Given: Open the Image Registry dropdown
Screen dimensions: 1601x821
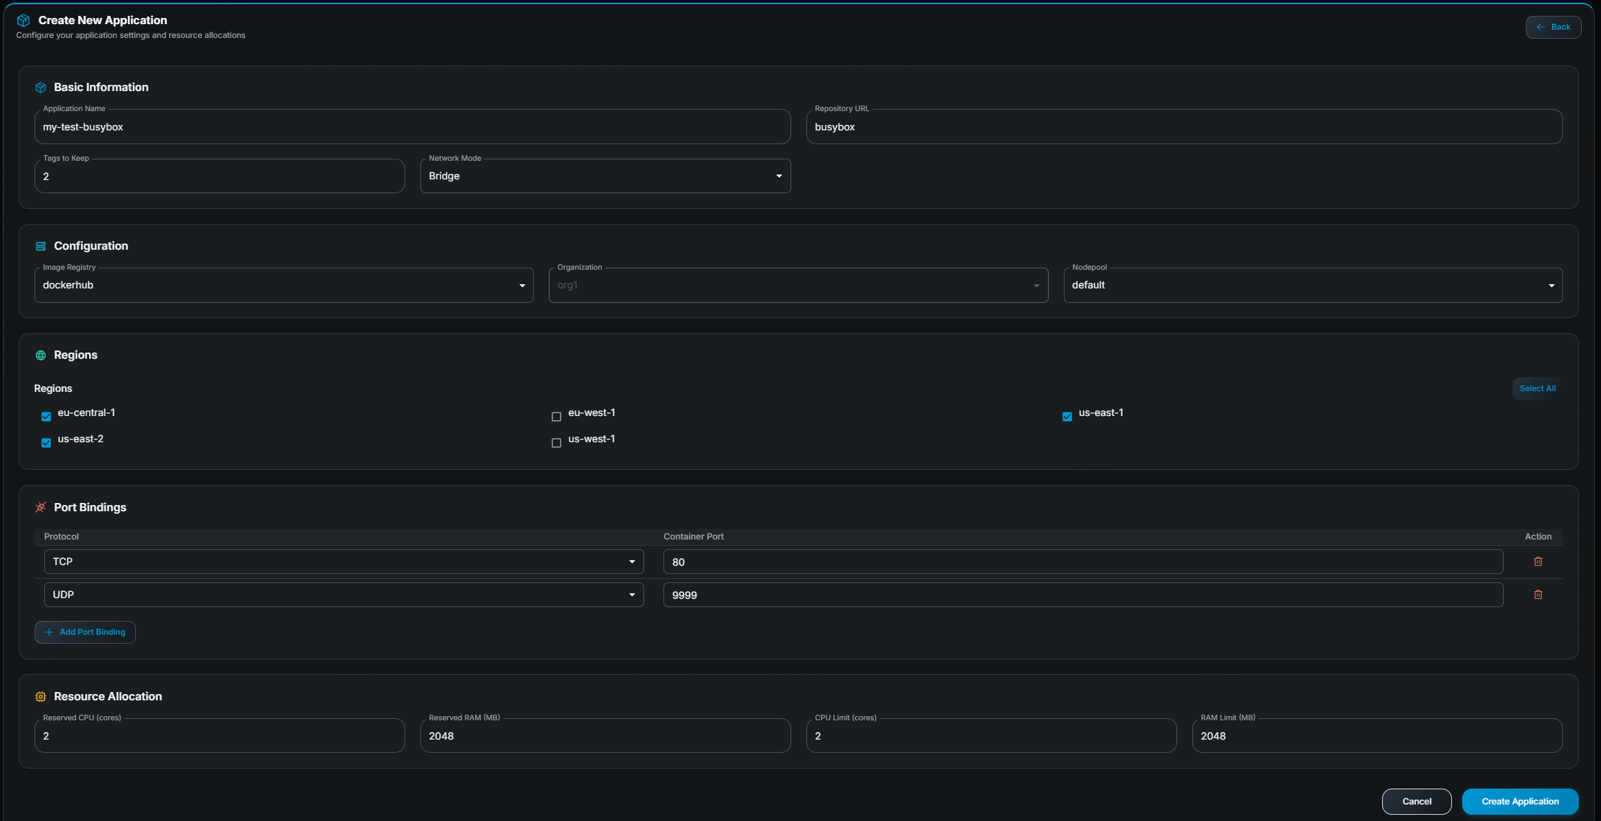Looking at the screenshot, I should [x=523, y=285].
